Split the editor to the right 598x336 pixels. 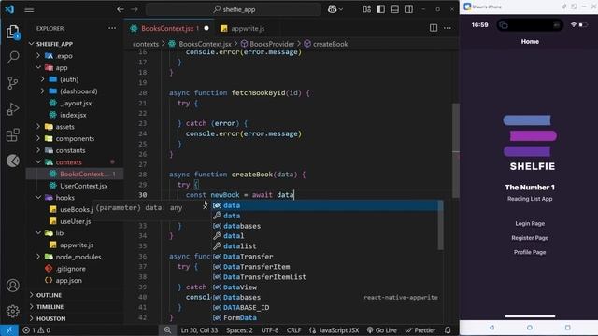click(x=434, y=28)
